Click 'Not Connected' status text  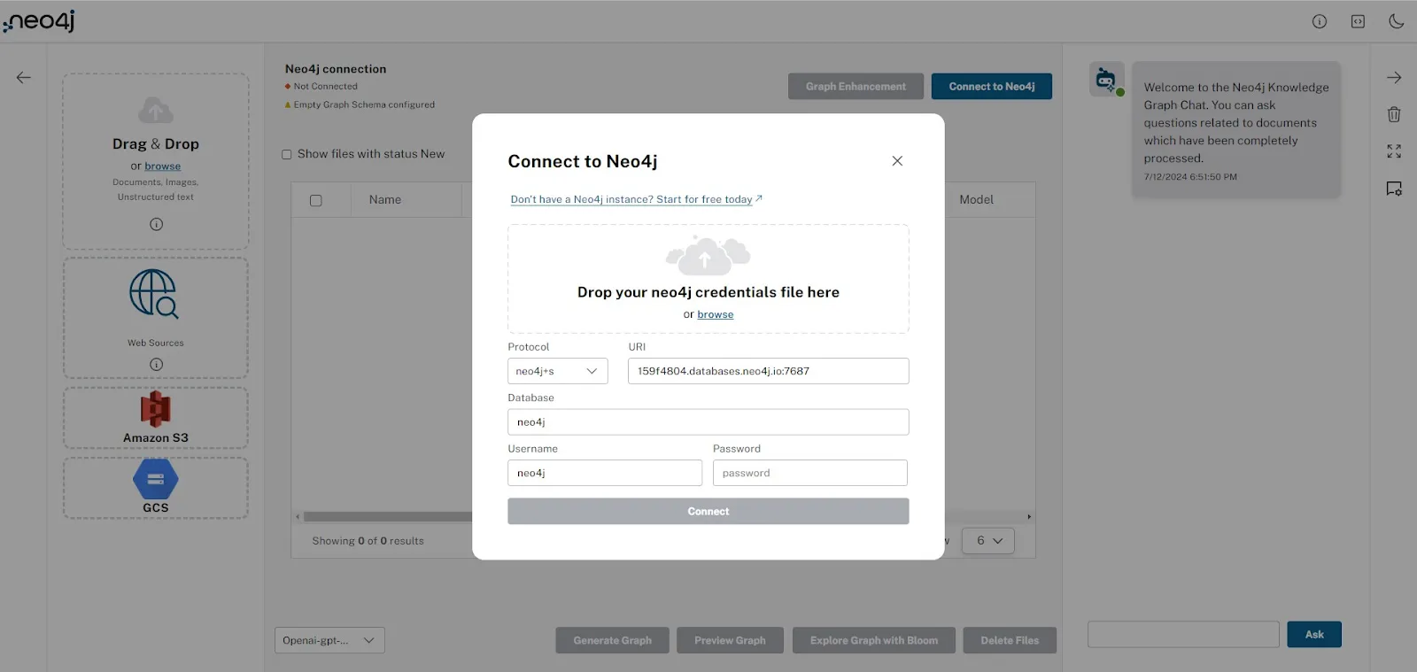326,87
